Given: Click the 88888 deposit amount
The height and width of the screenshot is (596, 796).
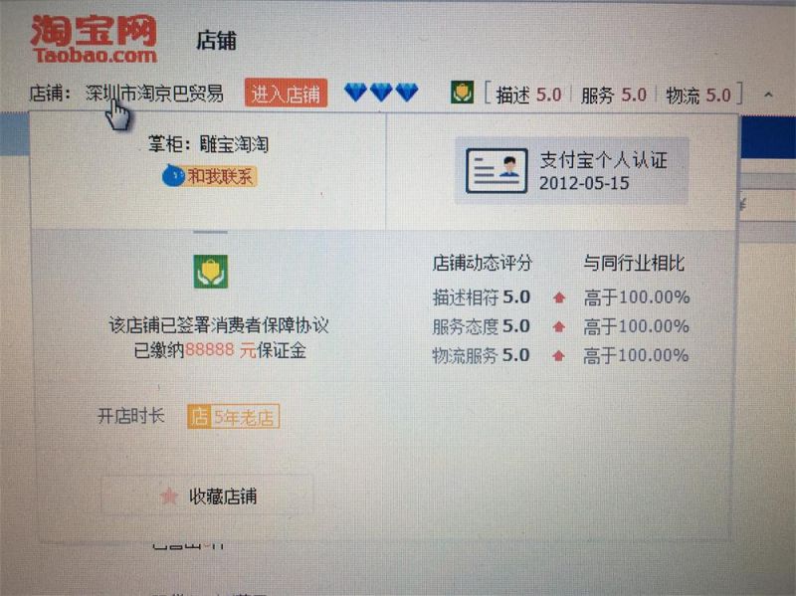Looking at the screenshot, I should pos(210,350).
